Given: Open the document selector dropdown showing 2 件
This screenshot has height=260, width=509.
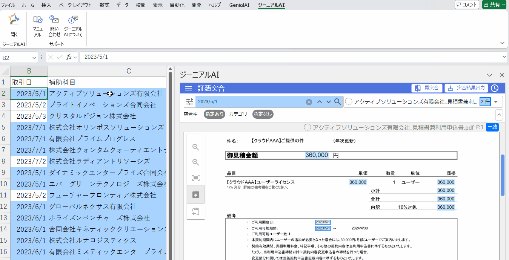Looking at the screenshot, I should (x=496, y=102).
